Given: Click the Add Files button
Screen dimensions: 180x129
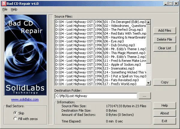Looking at the screenshot, I should tap(164, 30).
